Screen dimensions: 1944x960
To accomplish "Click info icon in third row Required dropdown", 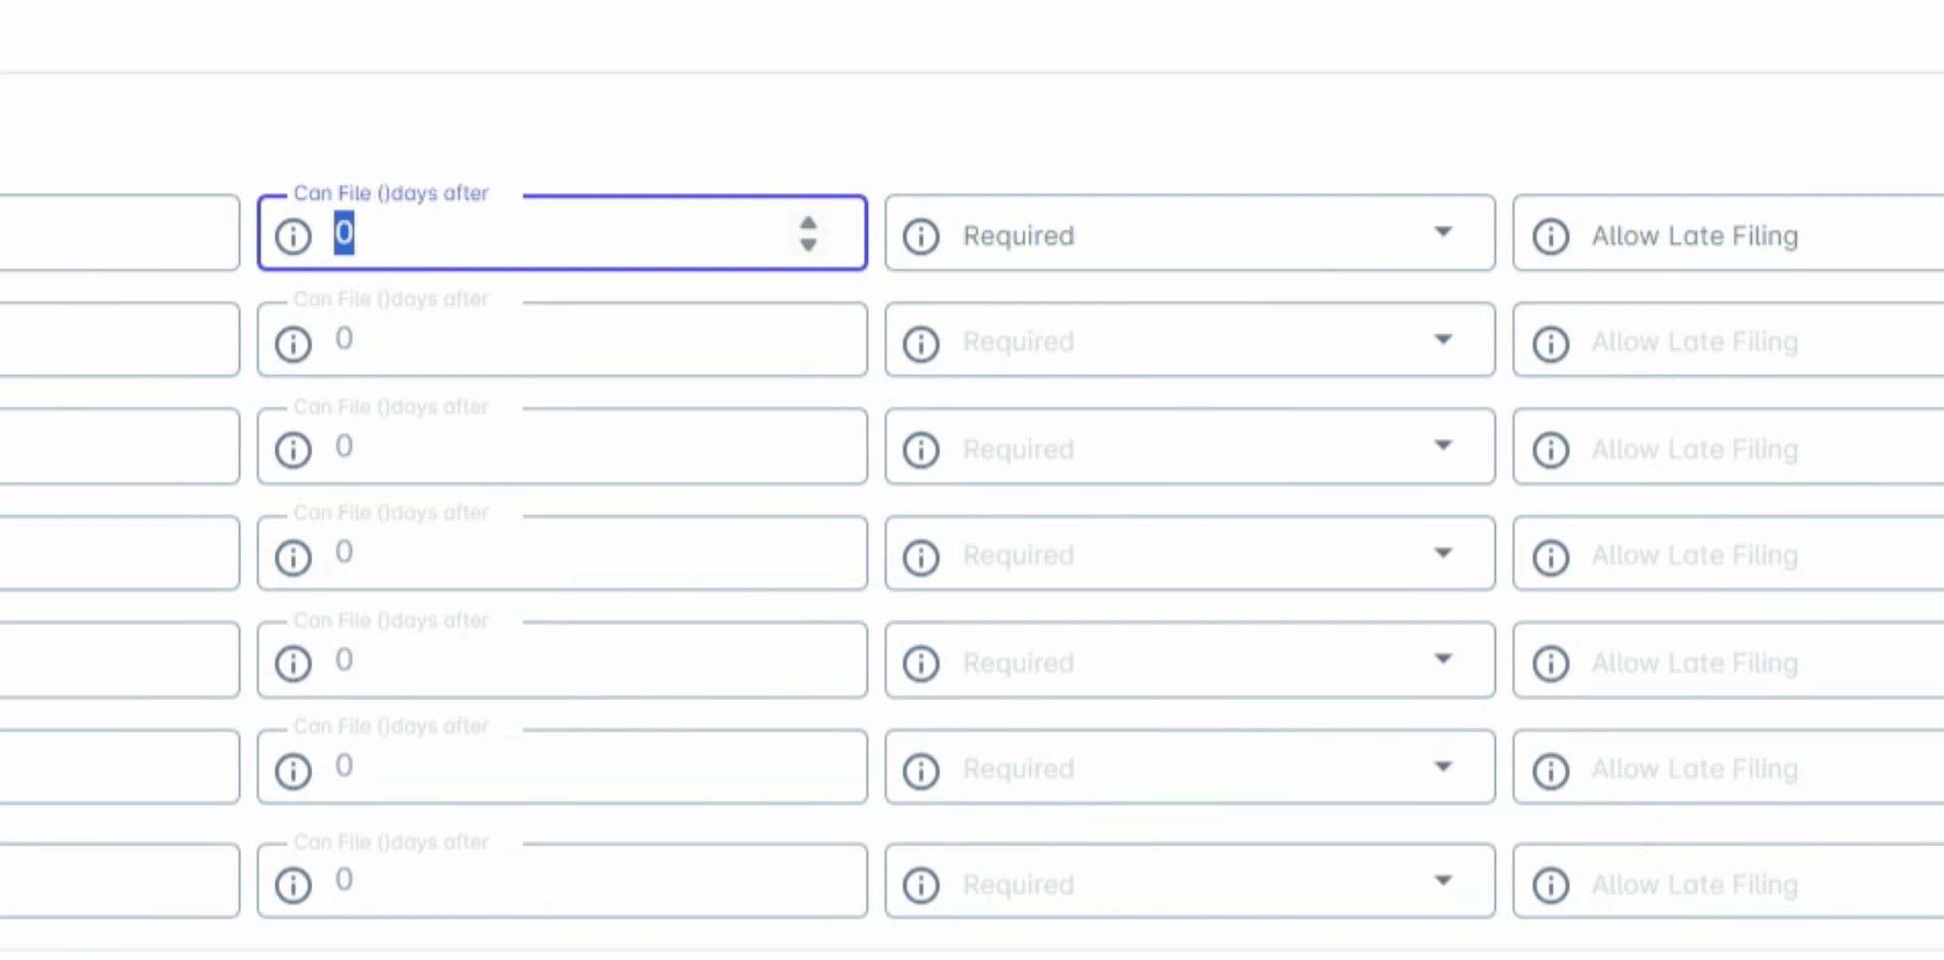I will coord(920,449).
